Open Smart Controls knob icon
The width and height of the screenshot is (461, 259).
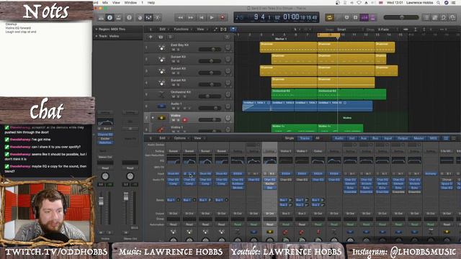pyautogui.click(x=140, y=17)
